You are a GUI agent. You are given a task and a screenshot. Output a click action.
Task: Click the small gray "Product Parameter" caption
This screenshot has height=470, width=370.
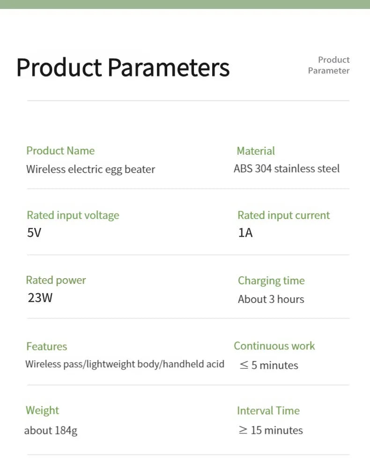(x=329, y=65)
